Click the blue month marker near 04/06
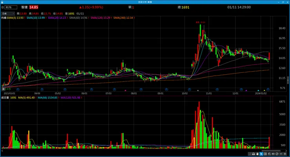Viewport: 290px width, 157px height. coord(42,89)
